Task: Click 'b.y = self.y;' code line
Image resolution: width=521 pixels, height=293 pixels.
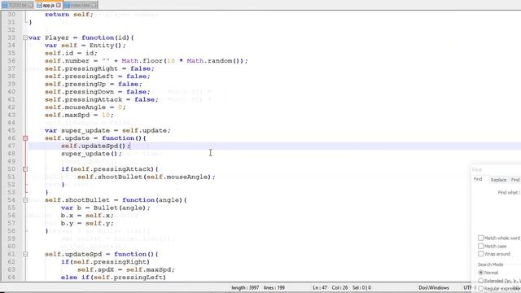Action: 87,223
